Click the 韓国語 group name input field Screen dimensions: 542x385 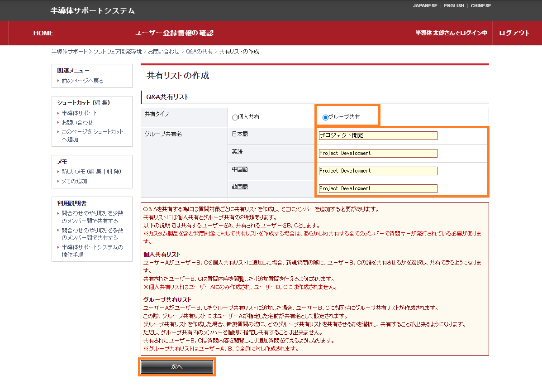tap(378, 188)
